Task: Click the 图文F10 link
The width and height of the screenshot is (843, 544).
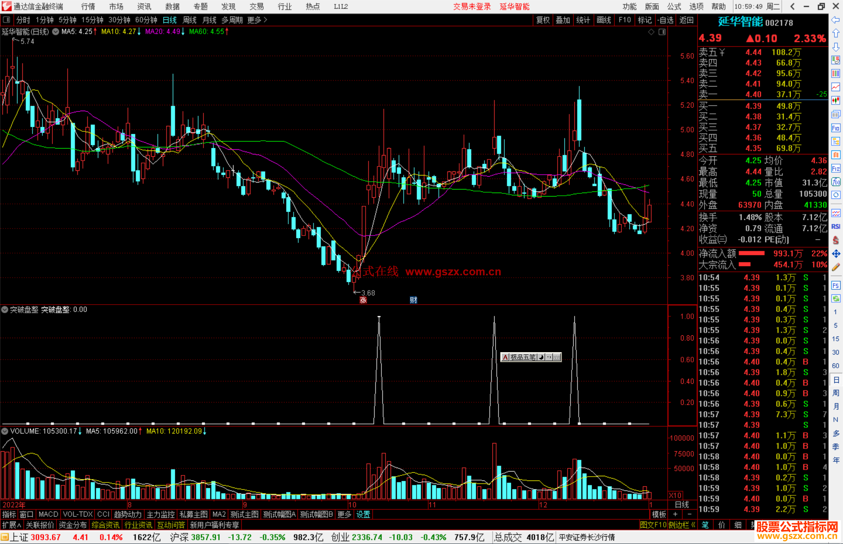Action: point(653,525)
